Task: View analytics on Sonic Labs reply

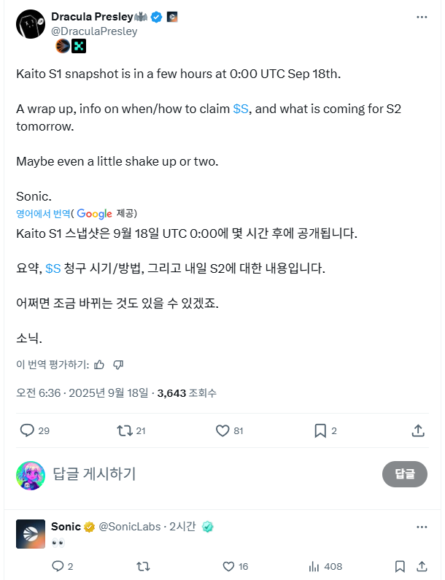Action: (314, 565)
